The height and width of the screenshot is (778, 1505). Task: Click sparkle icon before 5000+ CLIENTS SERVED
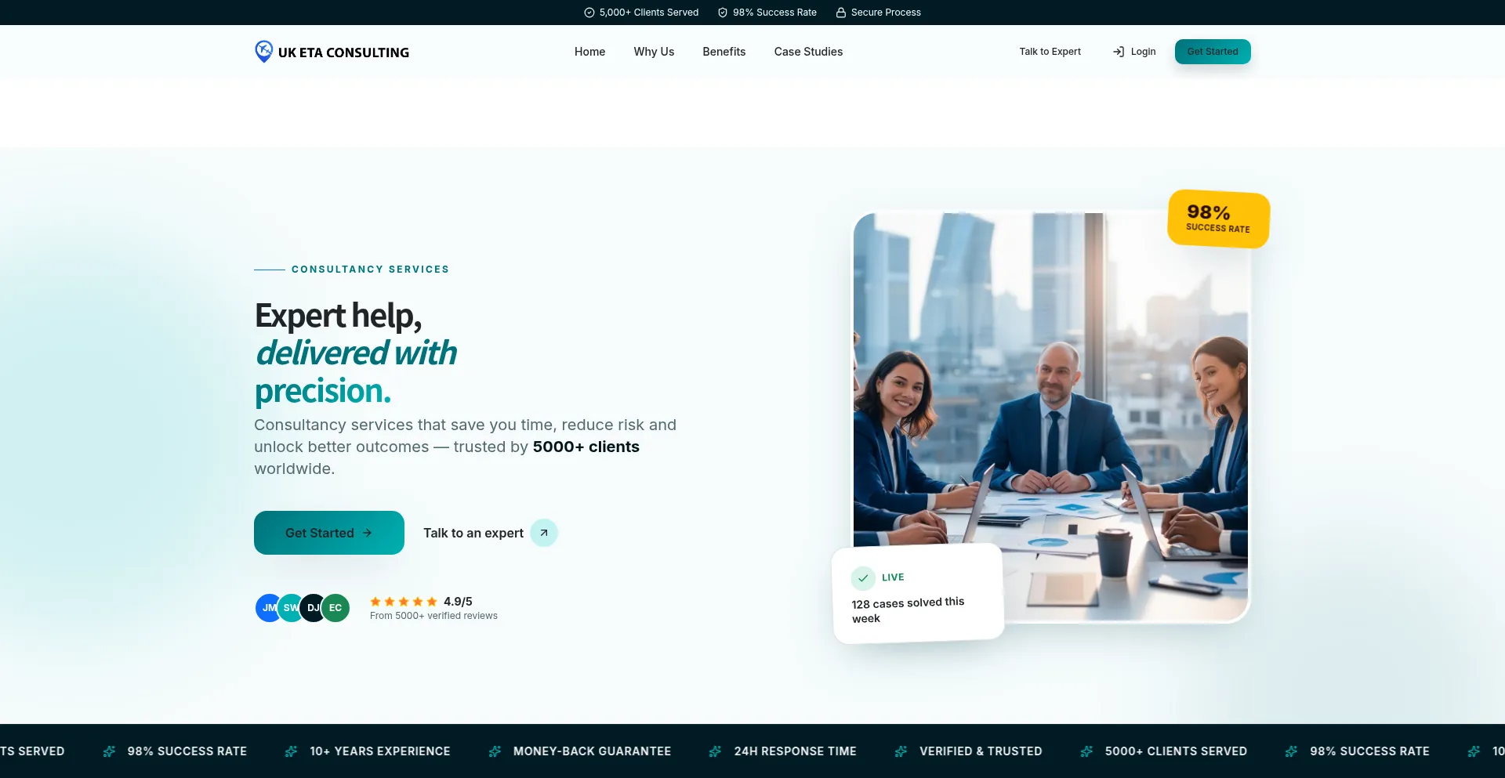coord(1086,751)
